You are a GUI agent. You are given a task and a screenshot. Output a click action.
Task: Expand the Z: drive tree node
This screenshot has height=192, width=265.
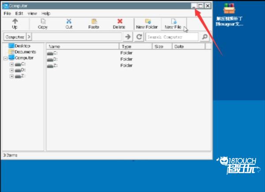point(11,76)
